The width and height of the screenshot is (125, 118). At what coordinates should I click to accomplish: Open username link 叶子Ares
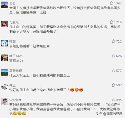pos(16,56)
